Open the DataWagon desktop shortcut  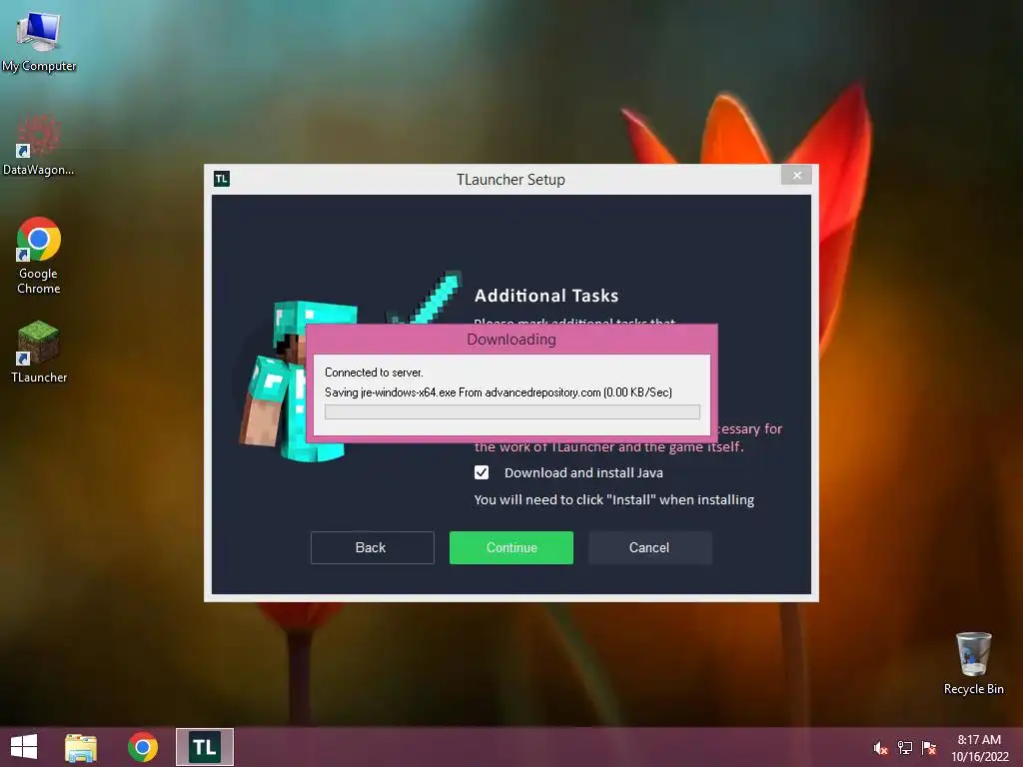[x=39, y=145]
